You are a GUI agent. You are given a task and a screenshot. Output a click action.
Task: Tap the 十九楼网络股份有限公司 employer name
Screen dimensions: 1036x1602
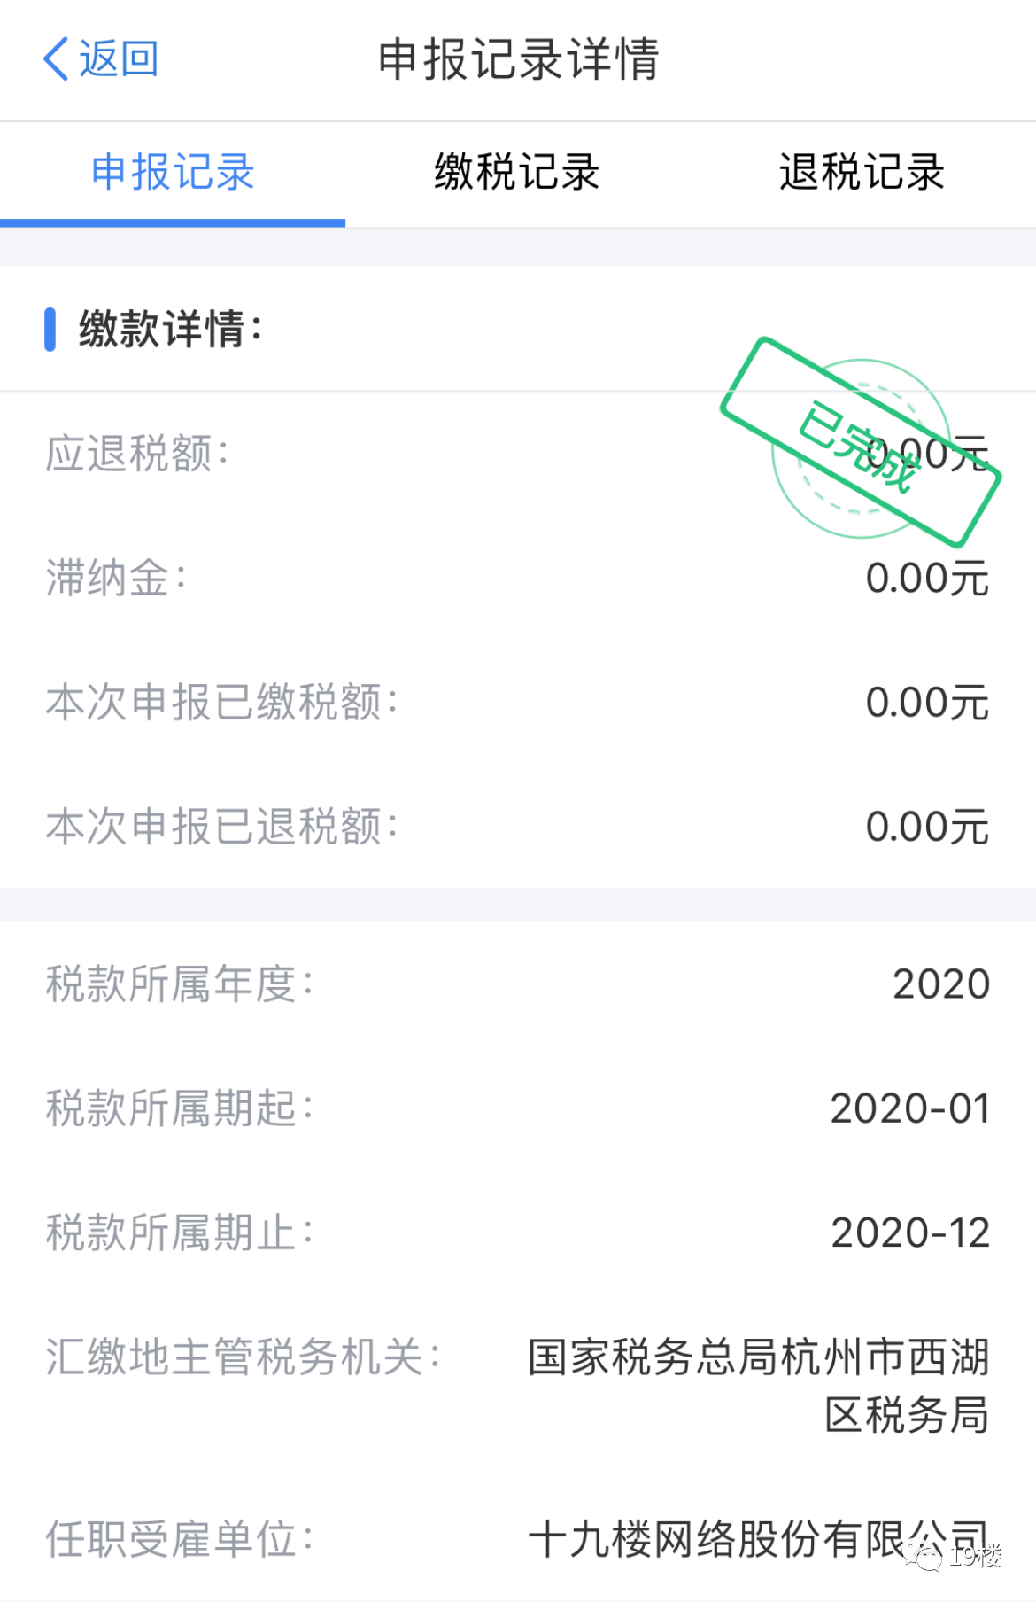pos(759,1539)
